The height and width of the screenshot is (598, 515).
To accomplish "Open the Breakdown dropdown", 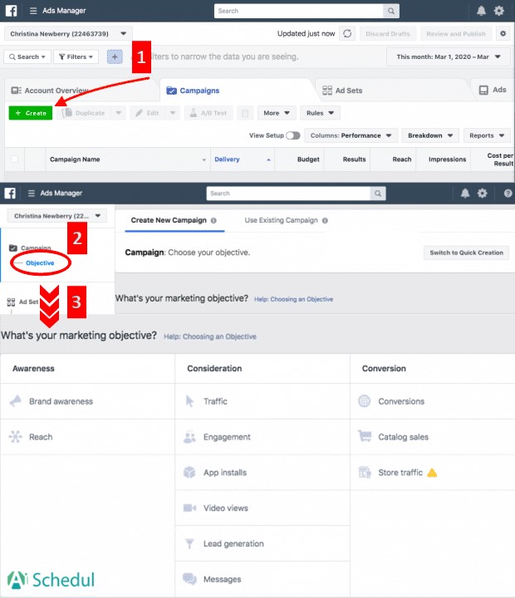I will (x=430, y=135).
